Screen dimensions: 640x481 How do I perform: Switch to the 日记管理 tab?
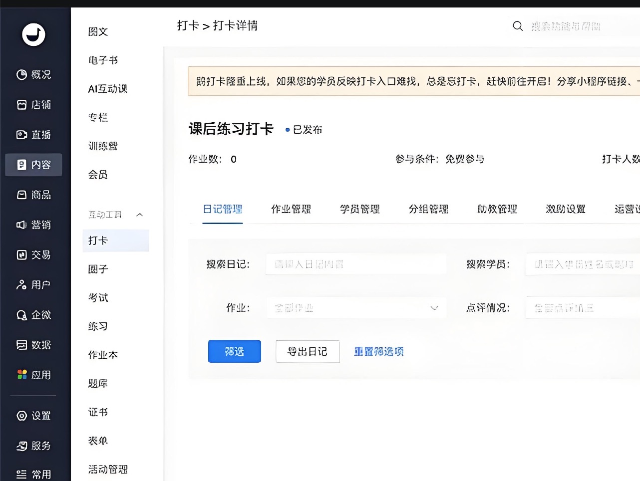coord(223,209)
